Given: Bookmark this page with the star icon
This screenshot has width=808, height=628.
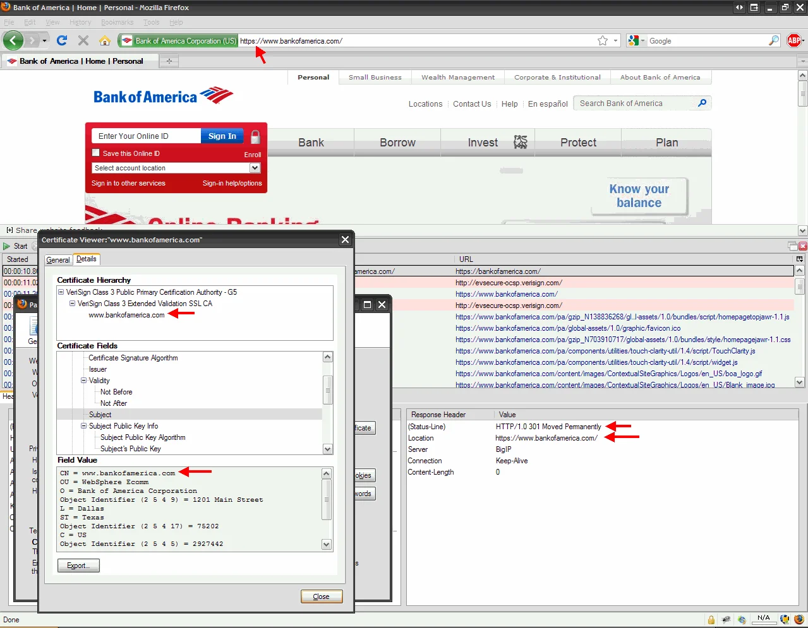Looking at the screenshot, I should click(603, 40).
